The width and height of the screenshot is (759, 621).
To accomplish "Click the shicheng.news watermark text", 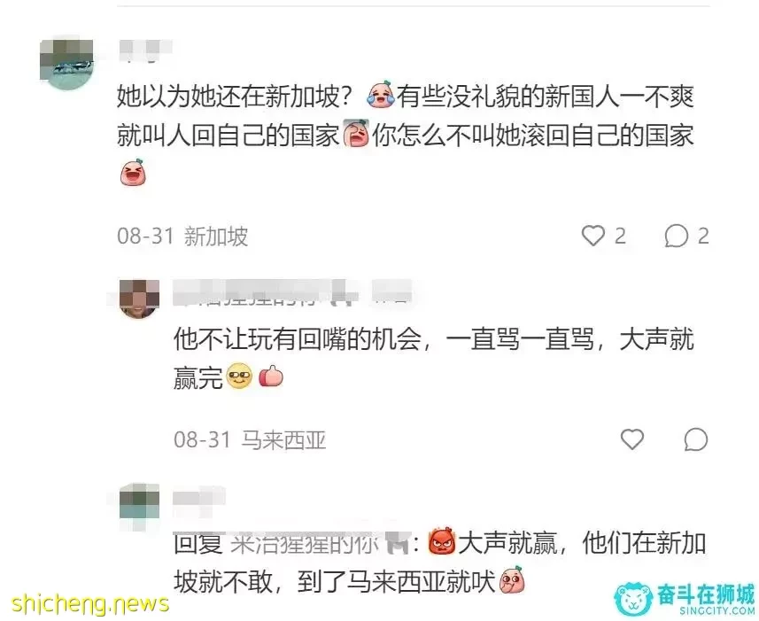I will [x=90, y=603].
